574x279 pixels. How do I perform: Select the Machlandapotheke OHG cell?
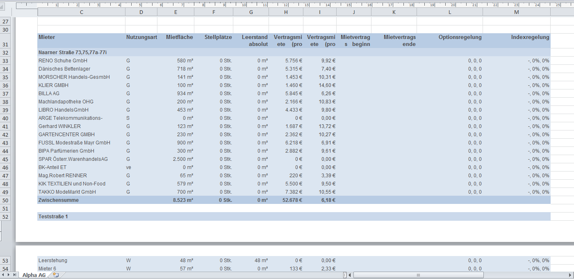[x=81, y=102]
